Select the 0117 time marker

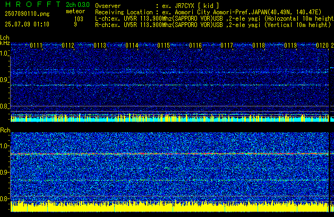[227, 46]
